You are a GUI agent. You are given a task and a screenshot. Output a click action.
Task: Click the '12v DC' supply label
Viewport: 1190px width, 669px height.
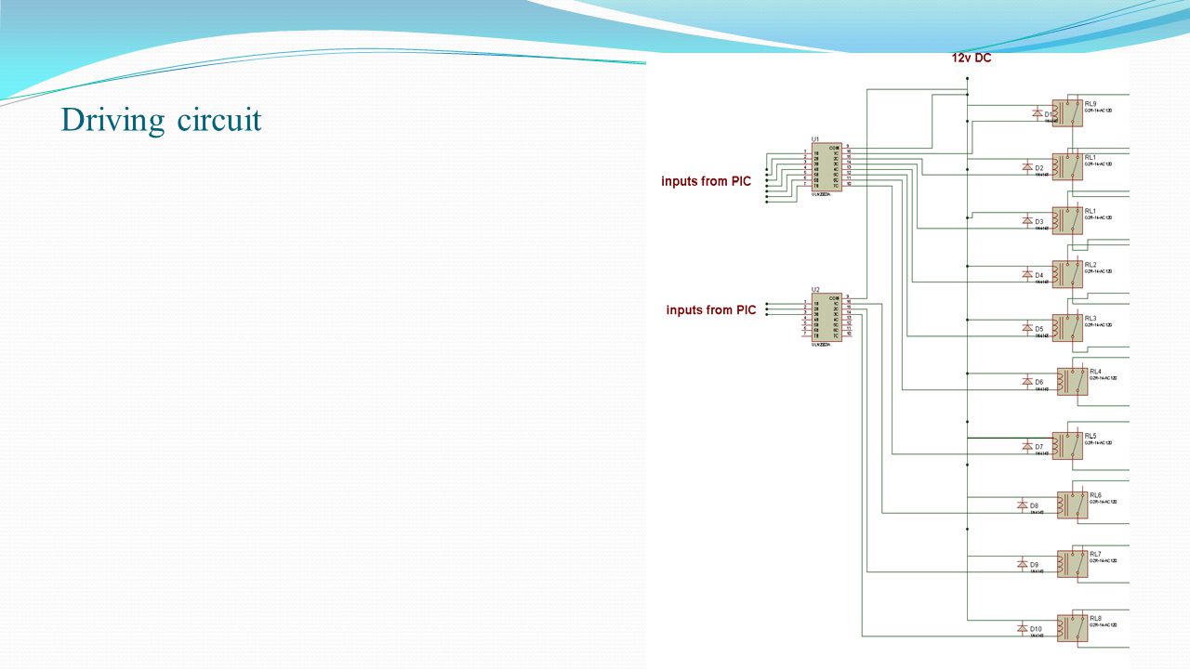pos(972,58)
